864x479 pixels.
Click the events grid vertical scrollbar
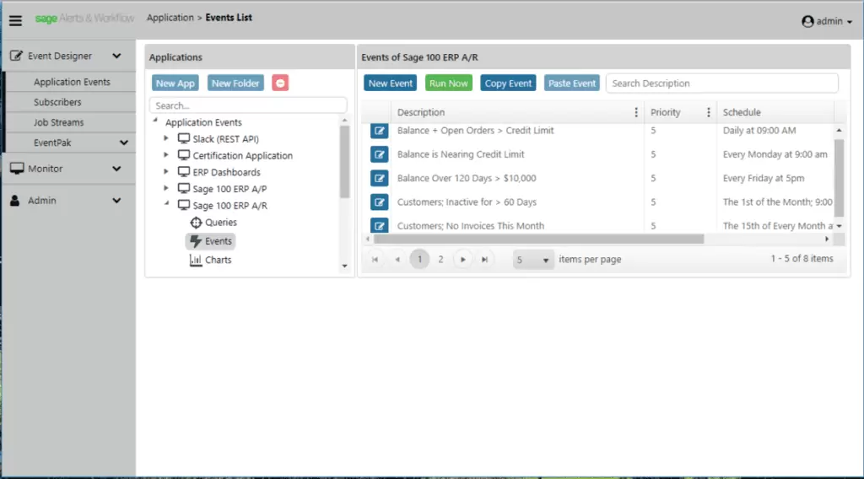pos(840,178)
